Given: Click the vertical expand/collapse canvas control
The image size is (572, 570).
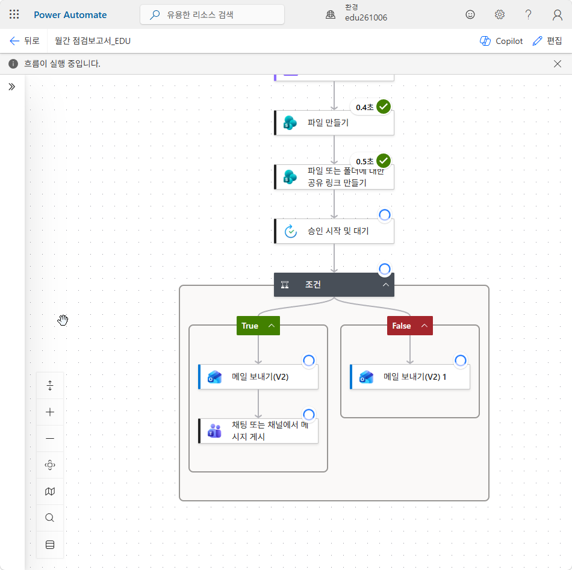Looking at the screenshot, I should (x=50, y=385).
